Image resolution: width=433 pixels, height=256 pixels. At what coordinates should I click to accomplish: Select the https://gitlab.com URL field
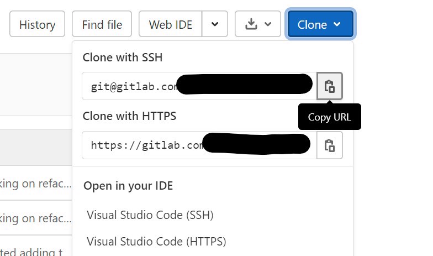click(199, 145)
